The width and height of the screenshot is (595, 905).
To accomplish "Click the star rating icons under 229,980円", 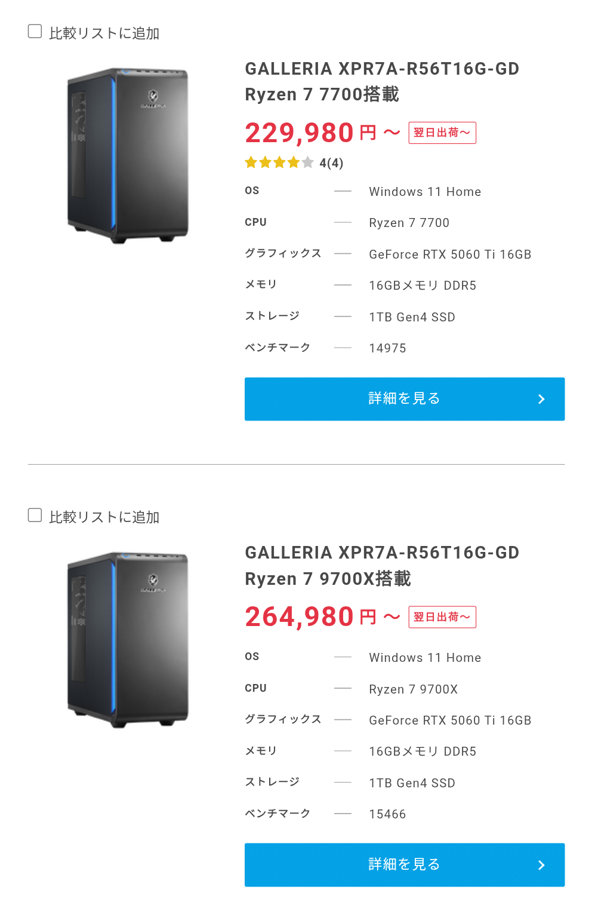I will [x=279, y=162].
